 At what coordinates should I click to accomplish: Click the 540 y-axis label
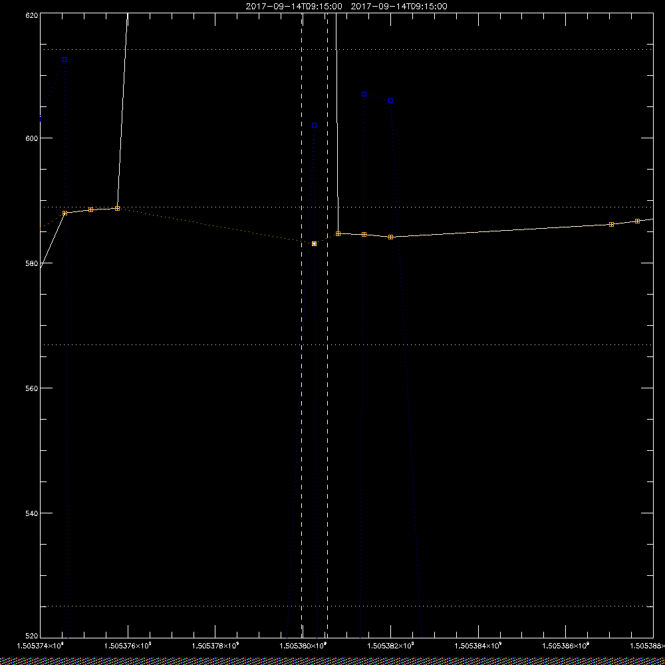[x=32, y=513]
